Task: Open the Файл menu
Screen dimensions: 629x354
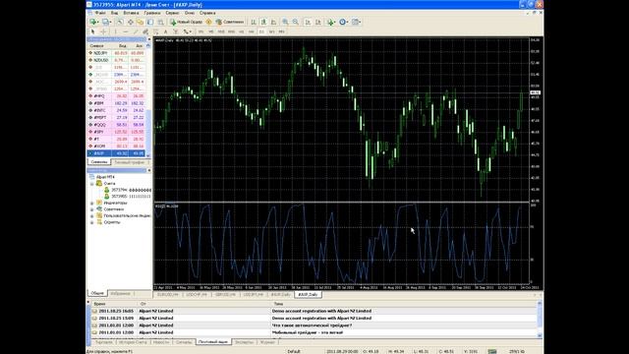Action: pyautogui.click(x=100, y=13)
